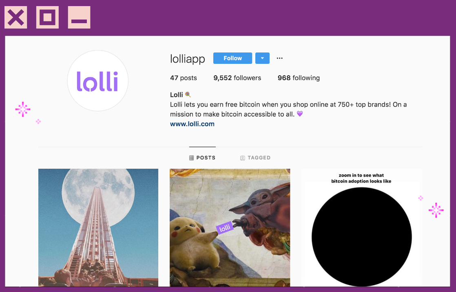
Task: Open the bitcoin adoption black circle post
Action: click(361, 228)
